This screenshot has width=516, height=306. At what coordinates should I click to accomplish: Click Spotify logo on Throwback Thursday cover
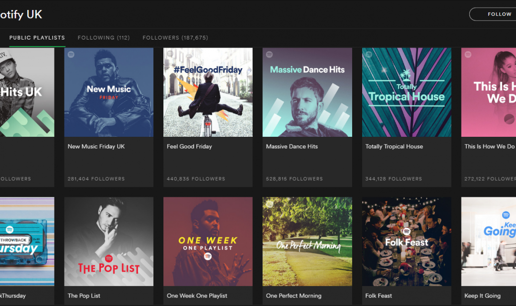(10, 229)
